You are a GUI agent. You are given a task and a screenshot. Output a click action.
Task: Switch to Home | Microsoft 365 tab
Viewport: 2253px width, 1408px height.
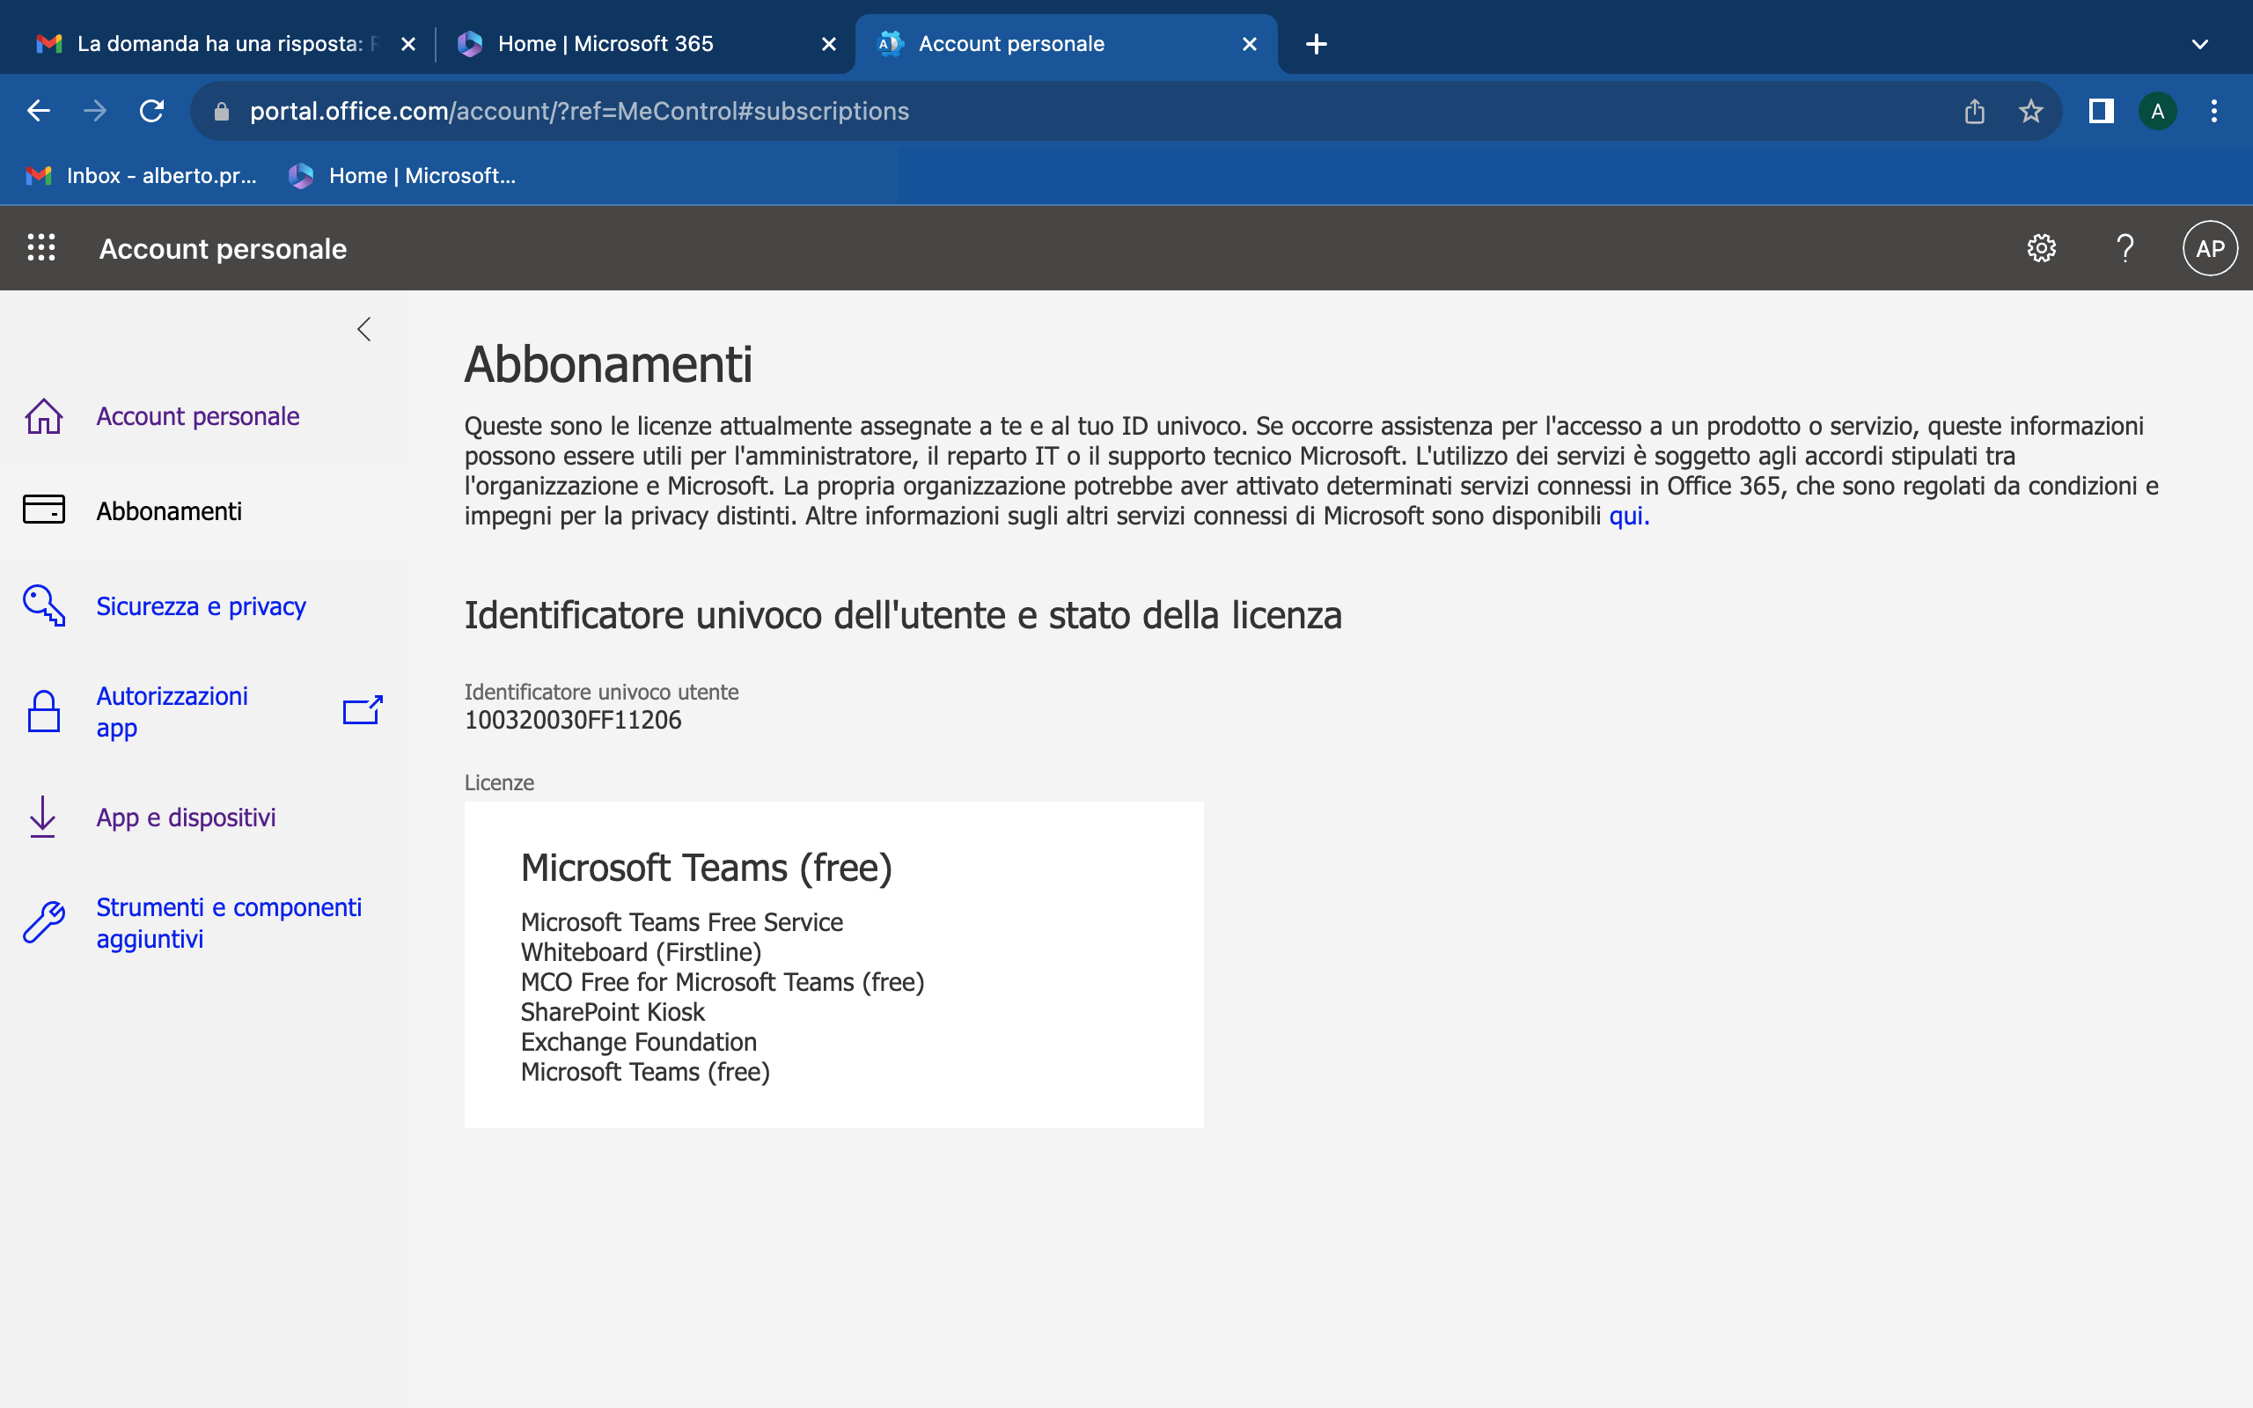tap(605, 44)
